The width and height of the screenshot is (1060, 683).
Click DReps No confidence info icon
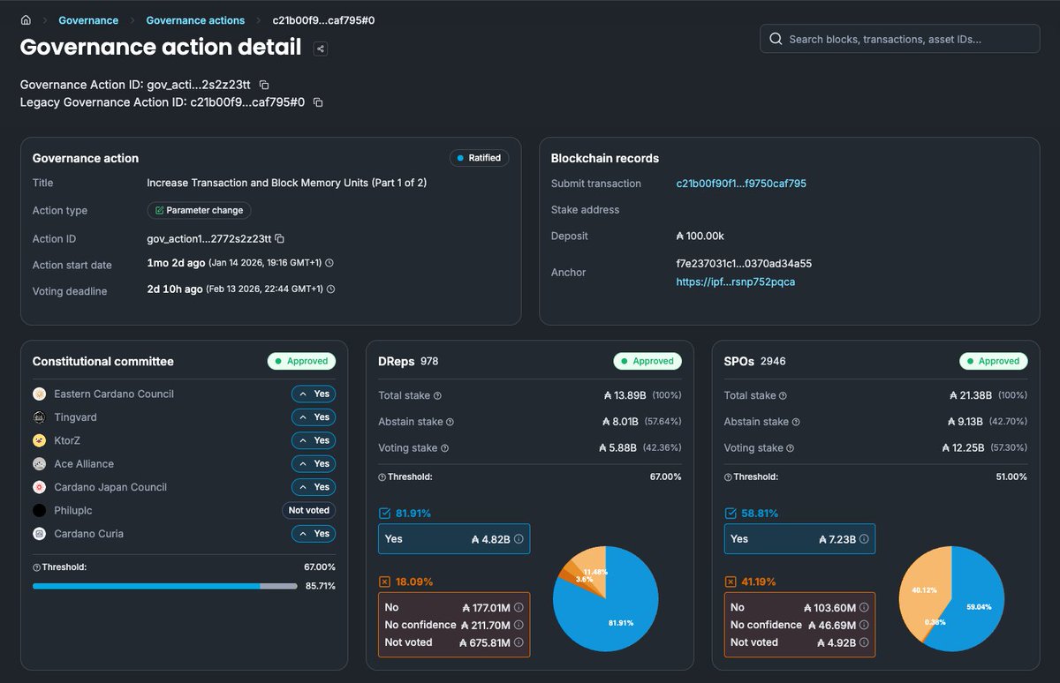[x=519, y=625]
